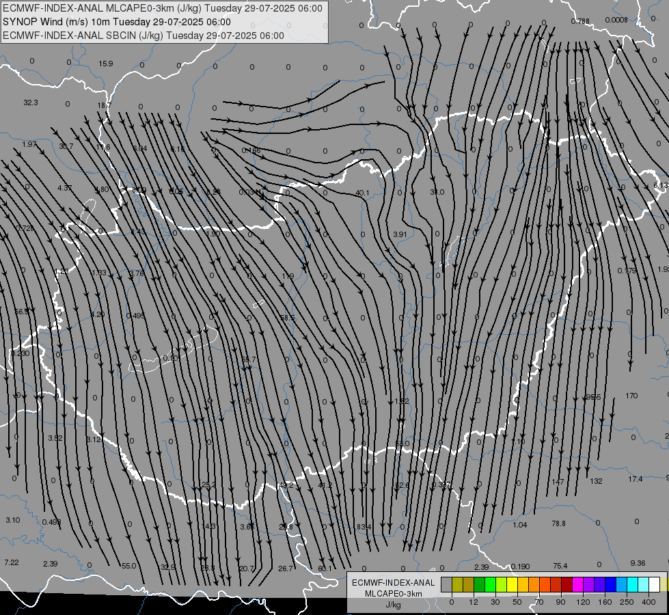669x615 pixels.
Task: Click the gray swatch in the legend
Action: click(x=446, y=584)
